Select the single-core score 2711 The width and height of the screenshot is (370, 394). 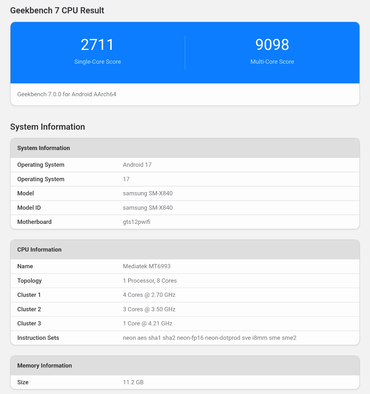click(97, 45)
